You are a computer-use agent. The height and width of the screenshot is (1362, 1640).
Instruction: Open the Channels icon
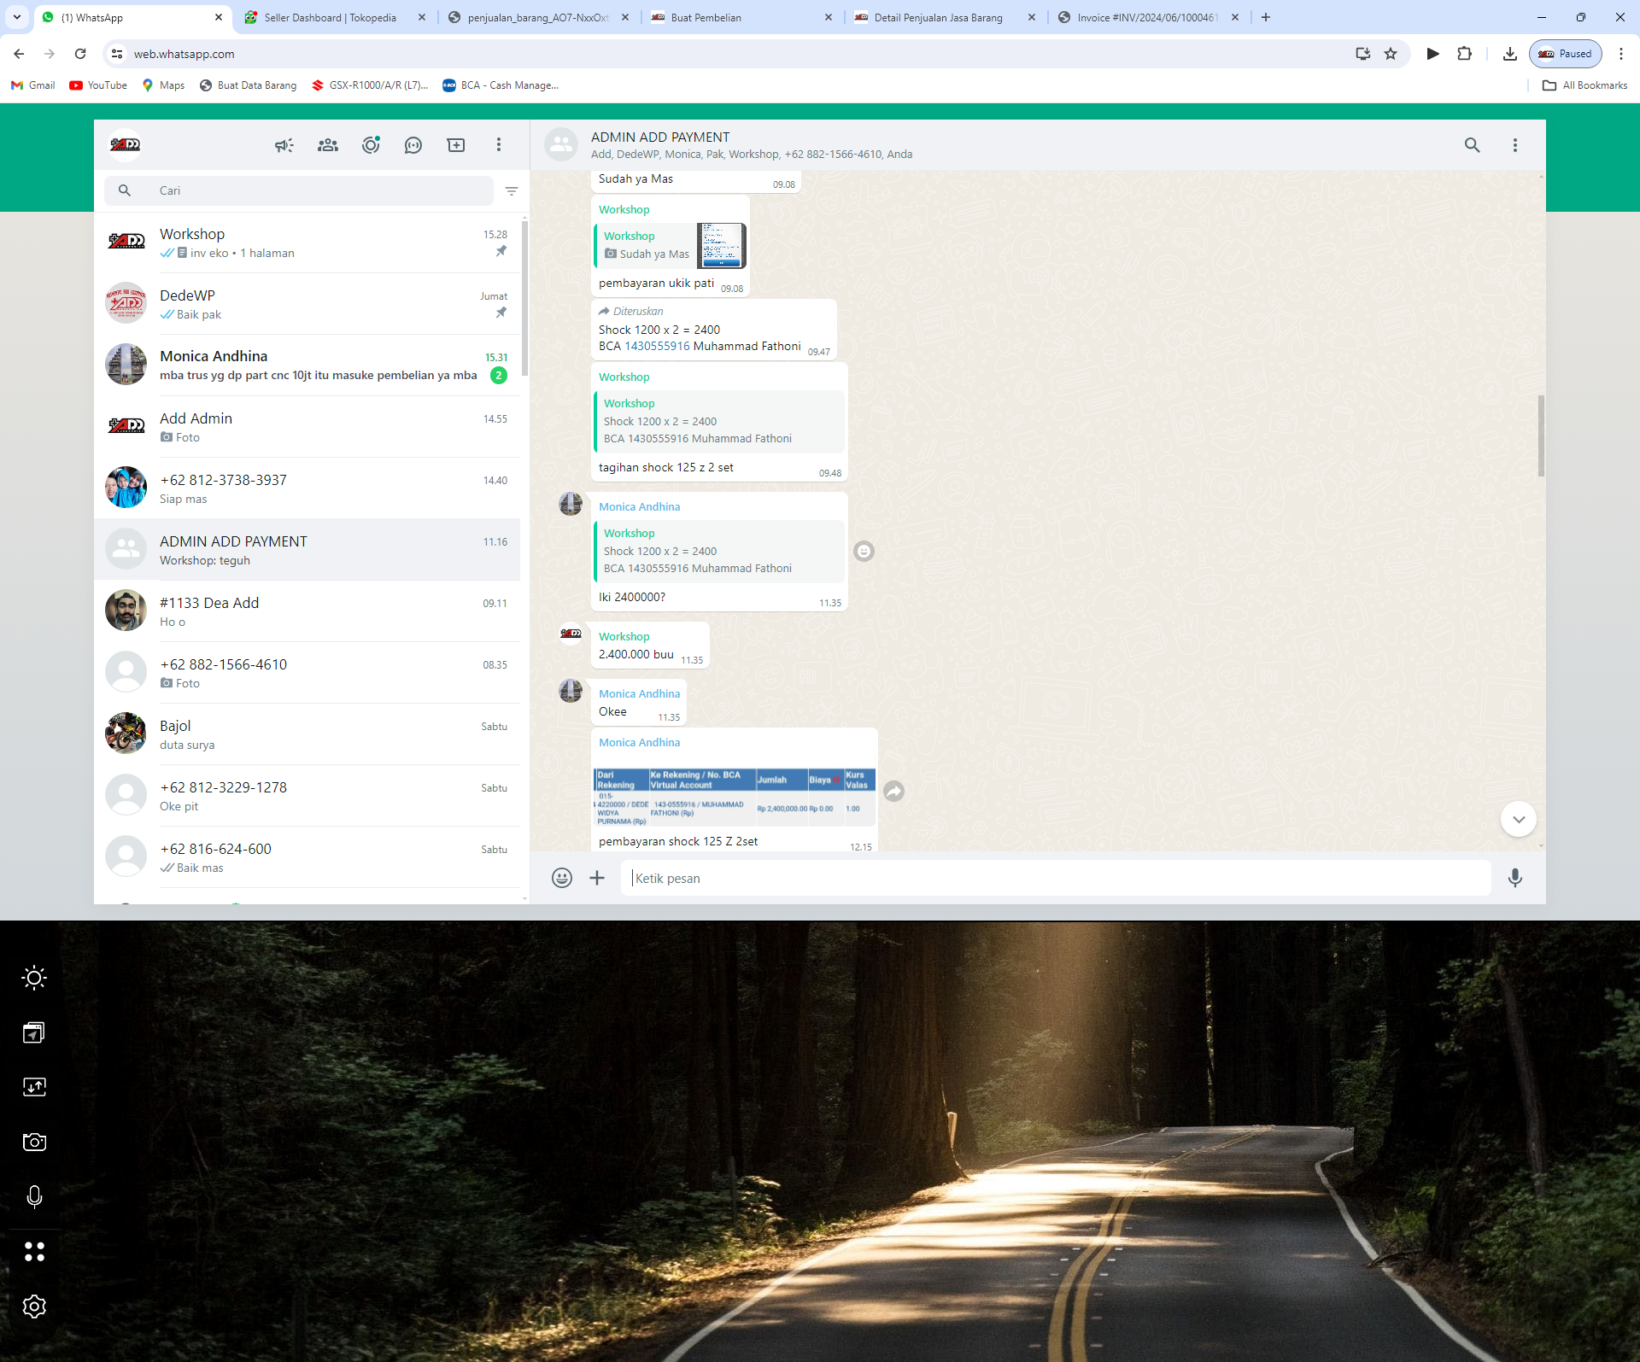[x=413, y=145]
